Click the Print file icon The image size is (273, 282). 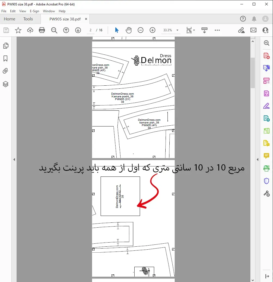(42, 30)
